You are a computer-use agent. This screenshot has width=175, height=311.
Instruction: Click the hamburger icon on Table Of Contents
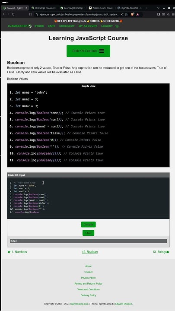click(x=102, y=51)
